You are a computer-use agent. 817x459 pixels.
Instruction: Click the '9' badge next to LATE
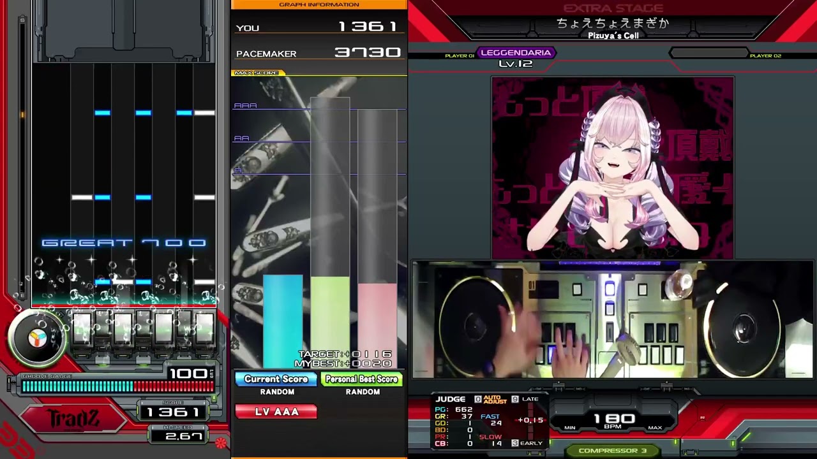pos(514,399)
